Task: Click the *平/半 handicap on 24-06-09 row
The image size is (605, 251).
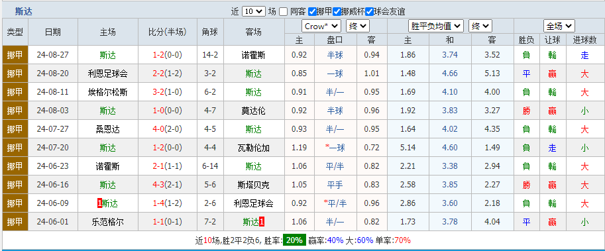Action: click(335, 203)
